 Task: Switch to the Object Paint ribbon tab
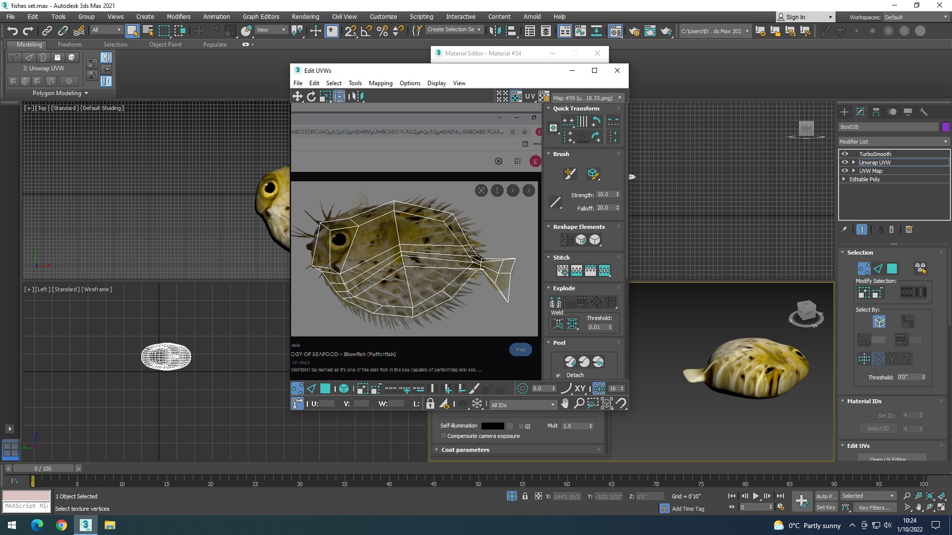165,44
